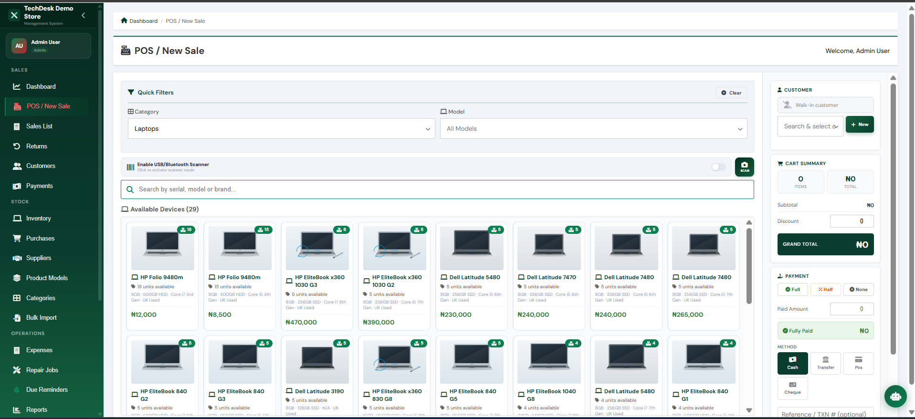Click the Expenses receipt icon
Viewport: 915px width, 419px height.
(17, 350)
